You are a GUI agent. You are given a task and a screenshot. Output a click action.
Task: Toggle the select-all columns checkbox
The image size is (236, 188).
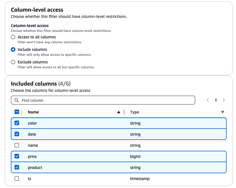(17, 112)
